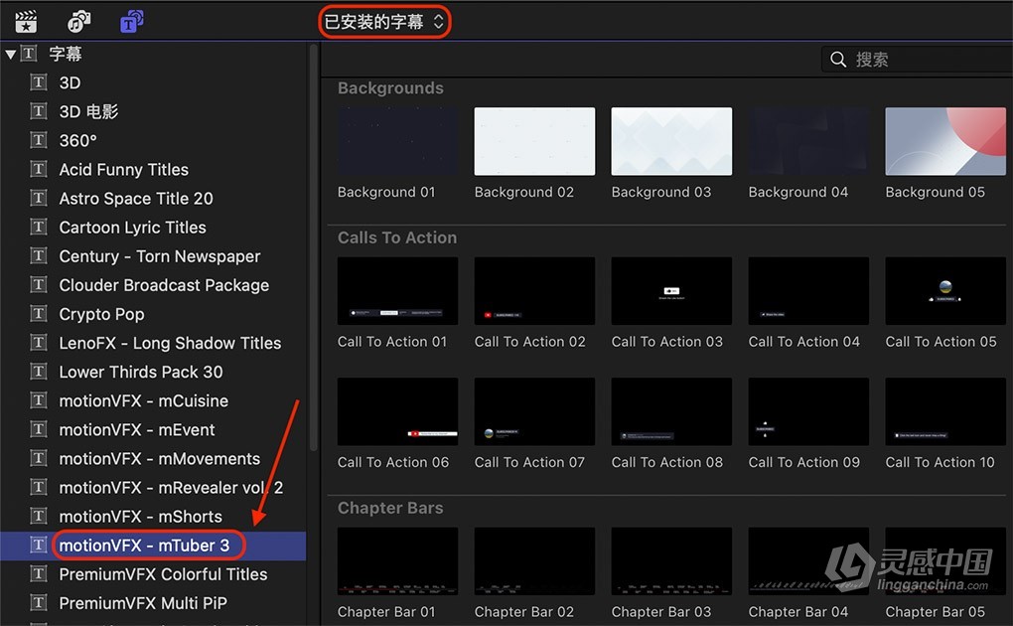Viewport: 1013px width, 626px height.
Task: Select the Background 05 thumbnail
Action: click(945, 142)
